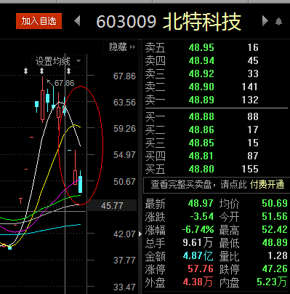The image size is (290, 294).
Task: Click the cursor price label 45.77
Action: pos(112,206)
